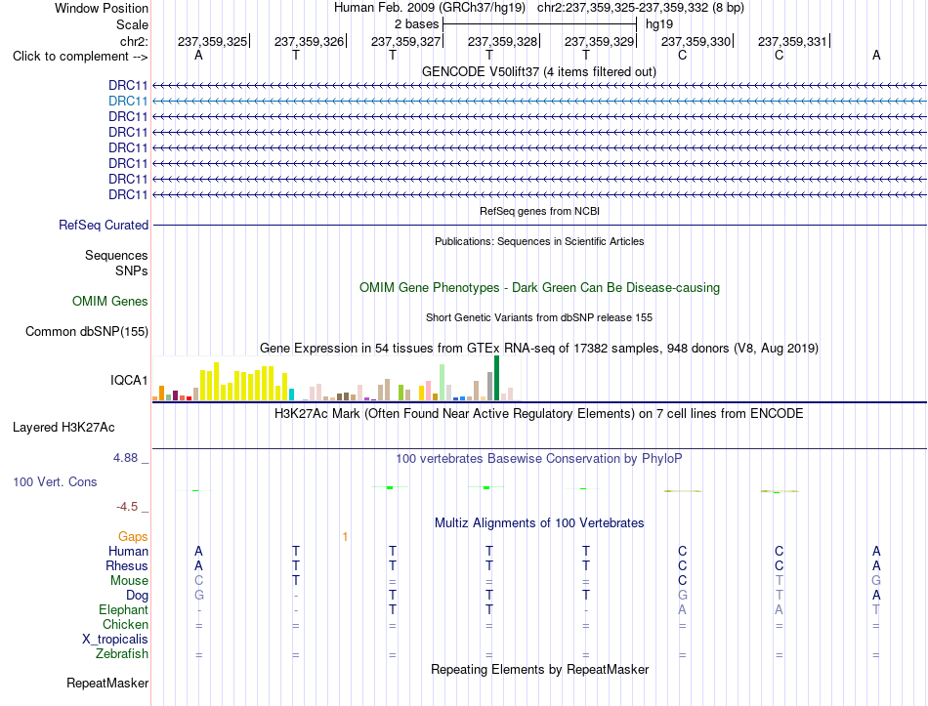Click the Dog species row label
The image size is (928, 706).
(138, 596)
